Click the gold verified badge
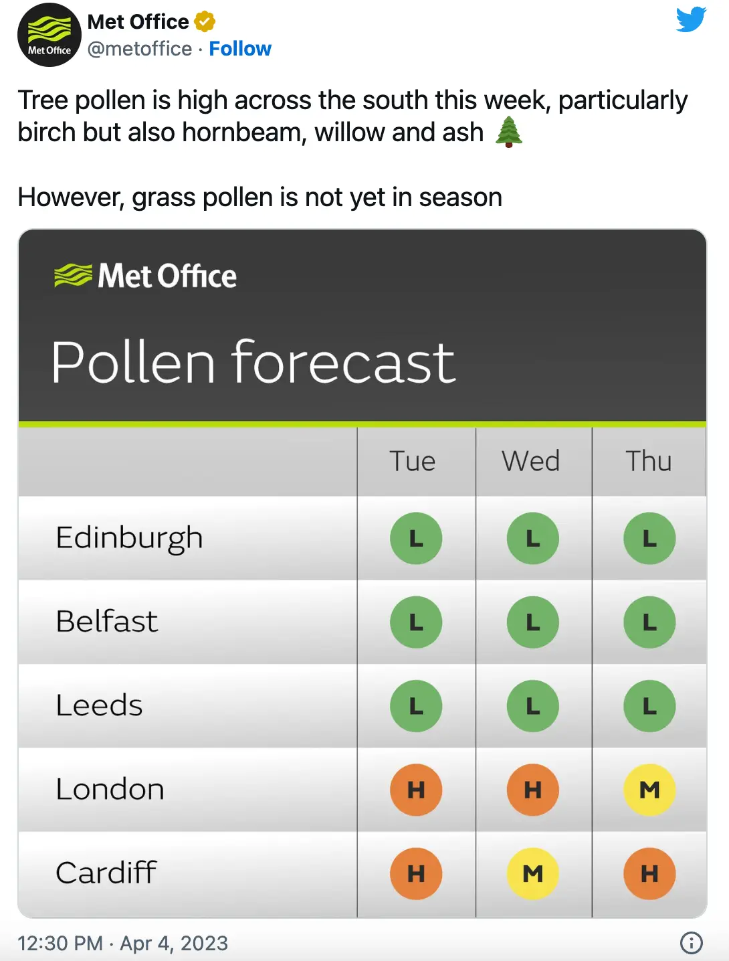The width and height of the screenshot is (729, 961). tap(202, 21)
